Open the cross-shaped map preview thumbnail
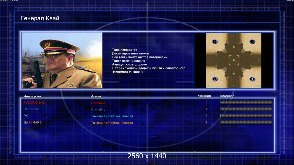The image size is (294, 165). pyautogui.click(x=233, y=60)
